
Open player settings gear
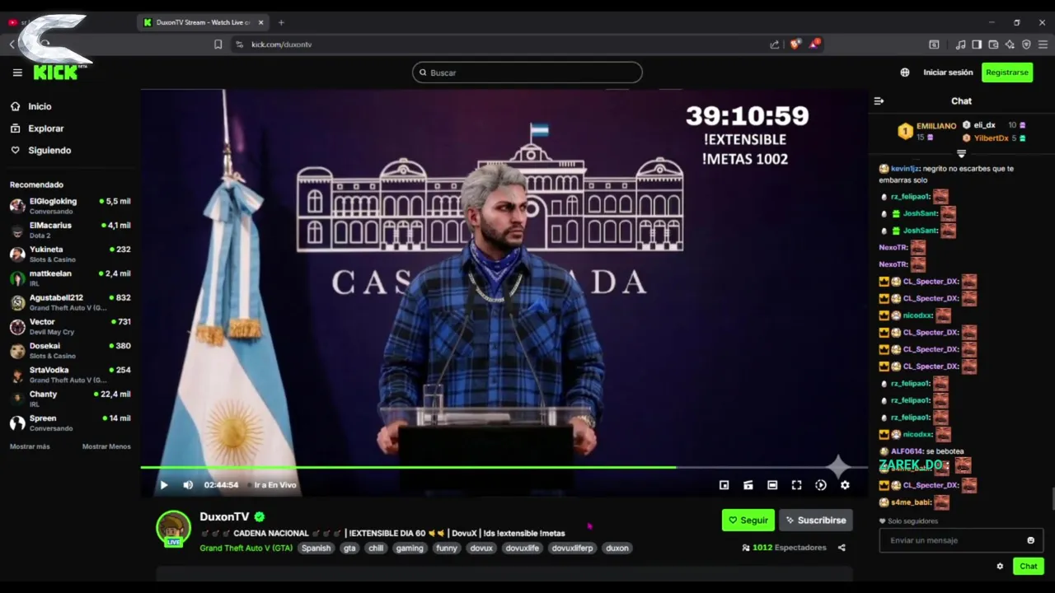point(845,485)
